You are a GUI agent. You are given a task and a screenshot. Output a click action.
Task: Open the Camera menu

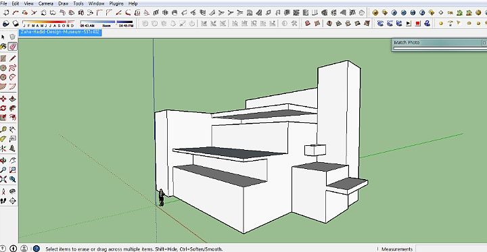46,3
